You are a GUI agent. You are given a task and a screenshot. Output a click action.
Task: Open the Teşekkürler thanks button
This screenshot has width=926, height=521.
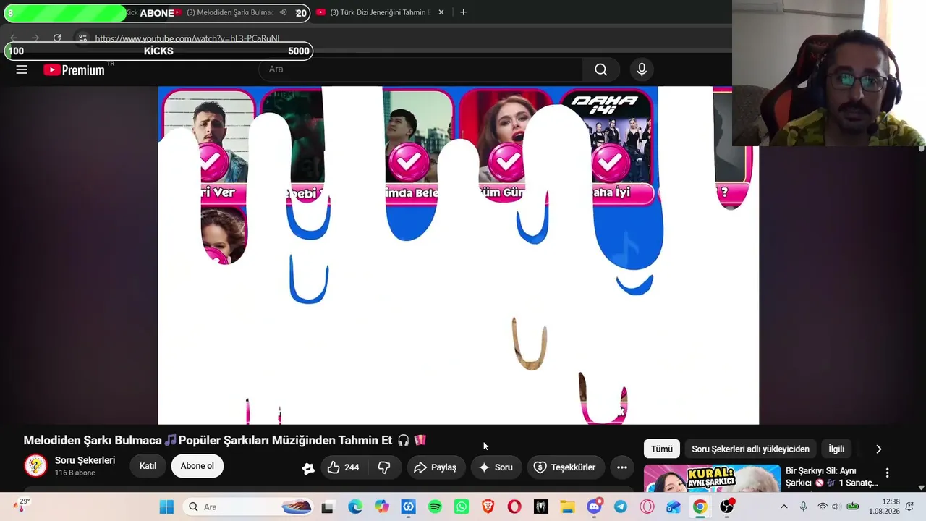(x=565, y=467)
